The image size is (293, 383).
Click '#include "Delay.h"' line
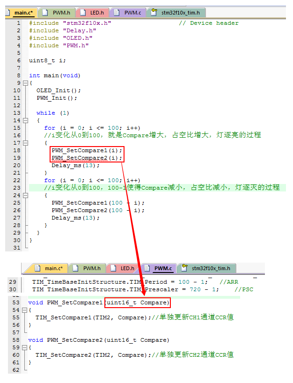click(x=63, y=30)
